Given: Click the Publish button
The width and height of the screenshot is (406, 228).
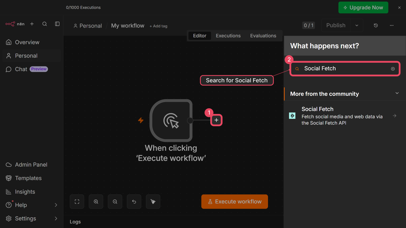Looking at the screenshot, I should (x=336, y=25).
